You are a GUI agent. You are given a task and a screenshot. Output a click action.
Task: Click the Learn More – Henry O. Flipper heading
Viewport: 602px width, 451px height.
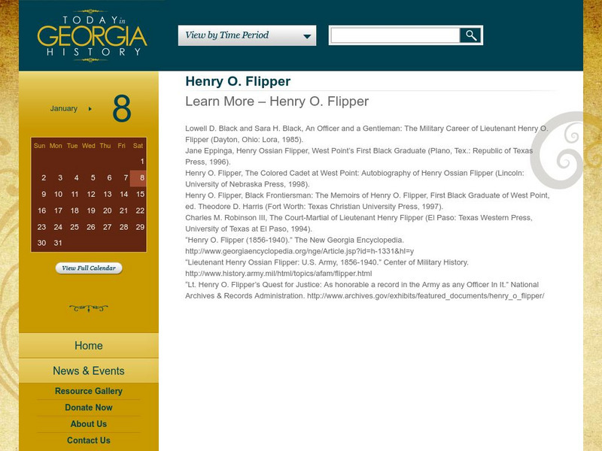point(277,101)
